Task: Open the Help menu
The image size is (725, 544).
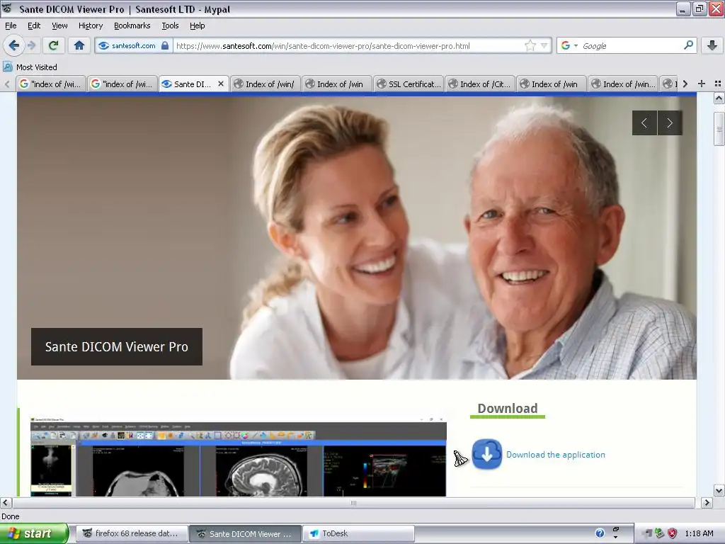Action: tap(197, 25)
